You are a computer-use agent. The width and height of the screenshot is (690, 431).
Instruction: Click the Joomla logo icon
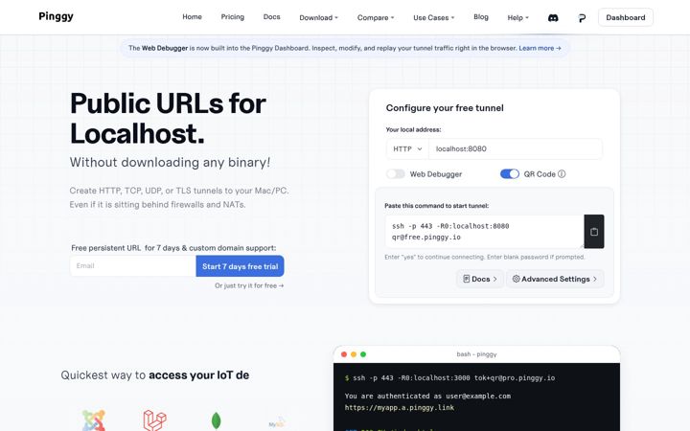click(x=94, y=420)
